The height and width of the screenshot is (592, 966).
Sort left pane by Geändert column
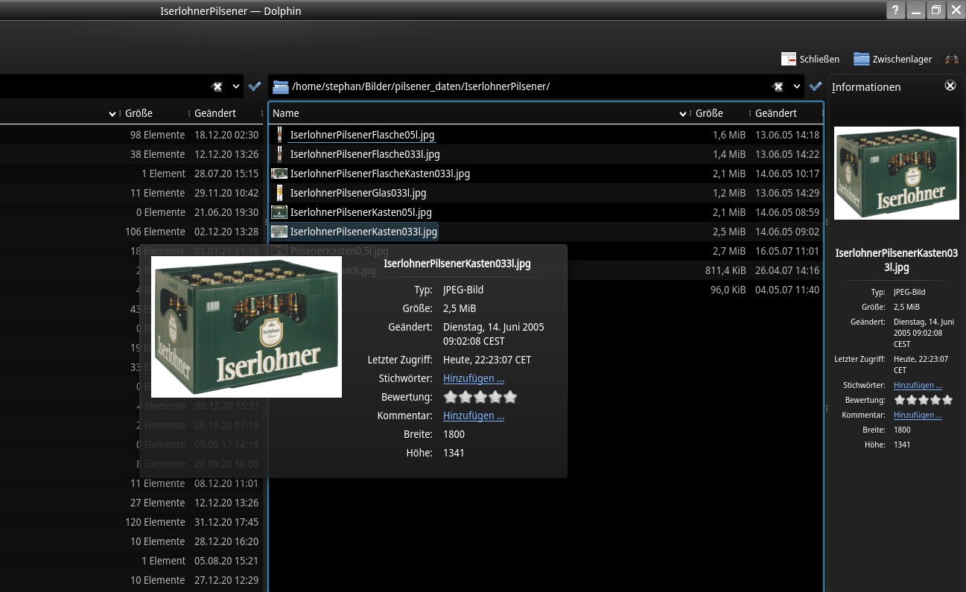(x=215, y=113)
